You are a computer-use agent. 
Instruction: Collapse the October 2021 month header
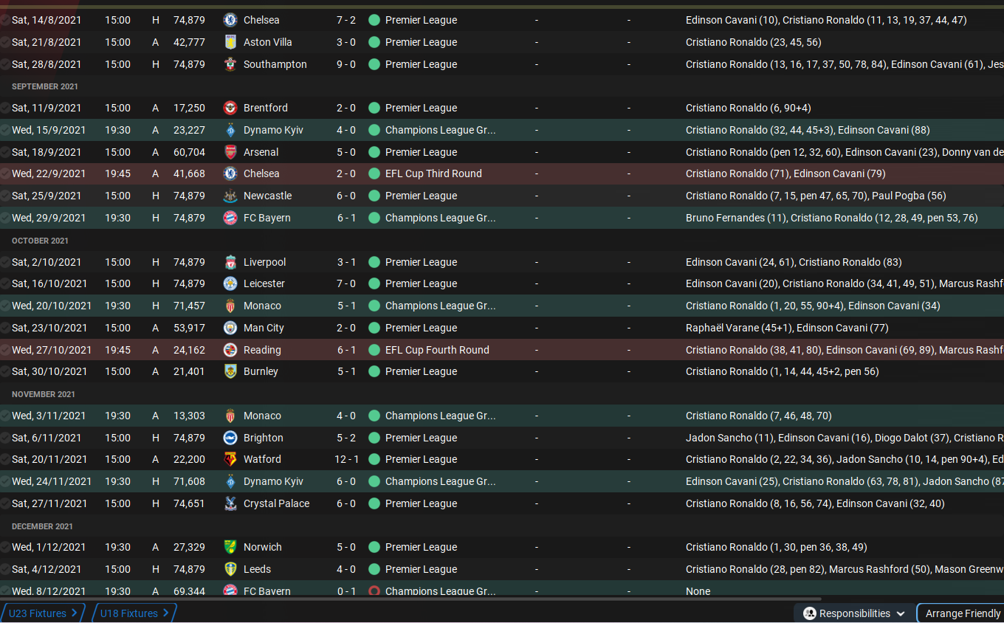click(40, 241)
